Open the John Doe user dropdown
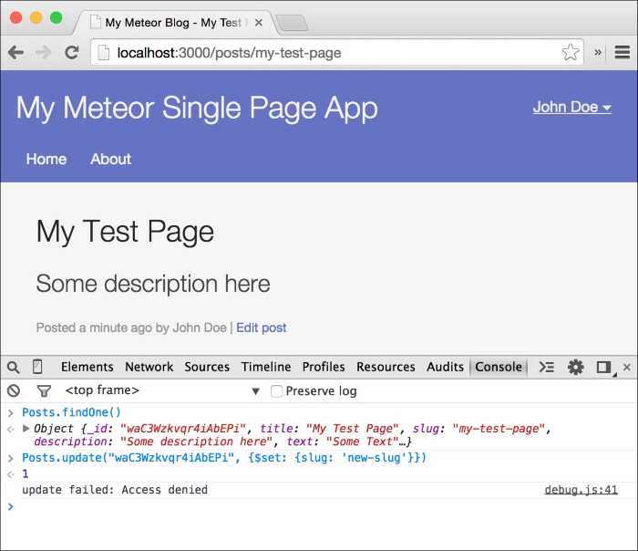638x551 pixels. 572,107
